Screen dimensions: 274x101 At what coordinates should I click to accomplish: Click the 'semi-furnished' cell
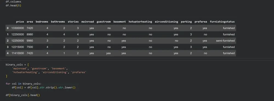click(226, 41)
